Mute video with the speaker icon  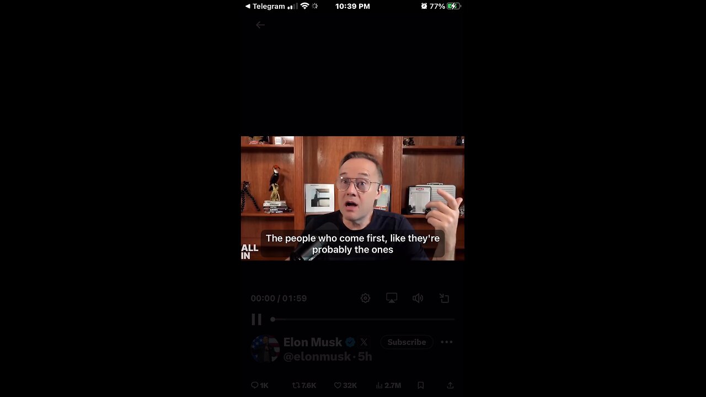pyautogui.click(x=418, y=298)
